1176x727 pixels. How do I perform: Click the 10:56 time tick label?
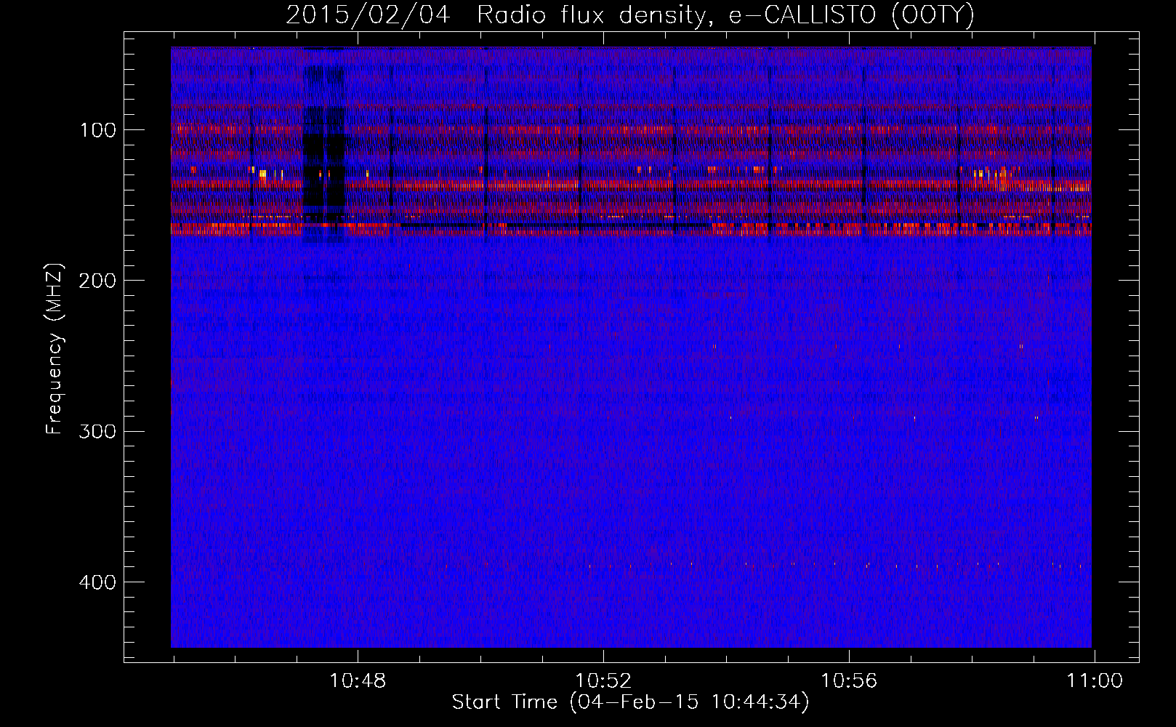pyautogui.click(x=850, y=681)
